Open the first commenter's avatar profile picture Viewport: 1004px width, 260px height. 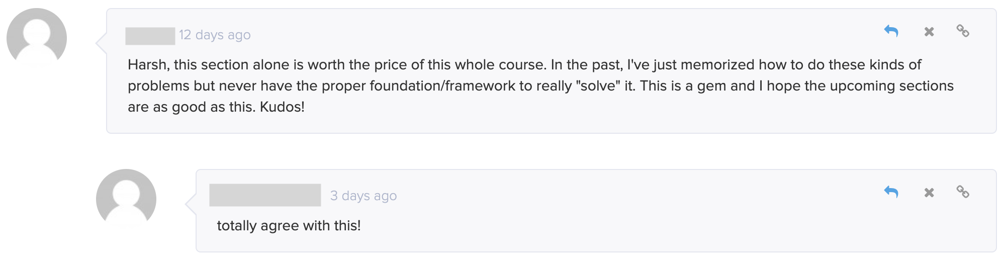click(x=37, y=38)
